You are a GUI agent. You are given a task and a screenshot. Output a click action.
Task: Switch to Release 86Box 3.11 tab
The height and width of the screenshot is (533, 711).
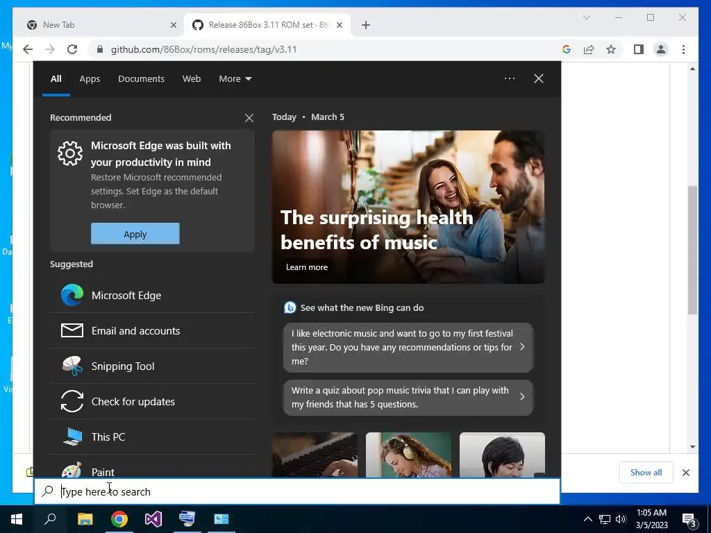coord(267,25)
